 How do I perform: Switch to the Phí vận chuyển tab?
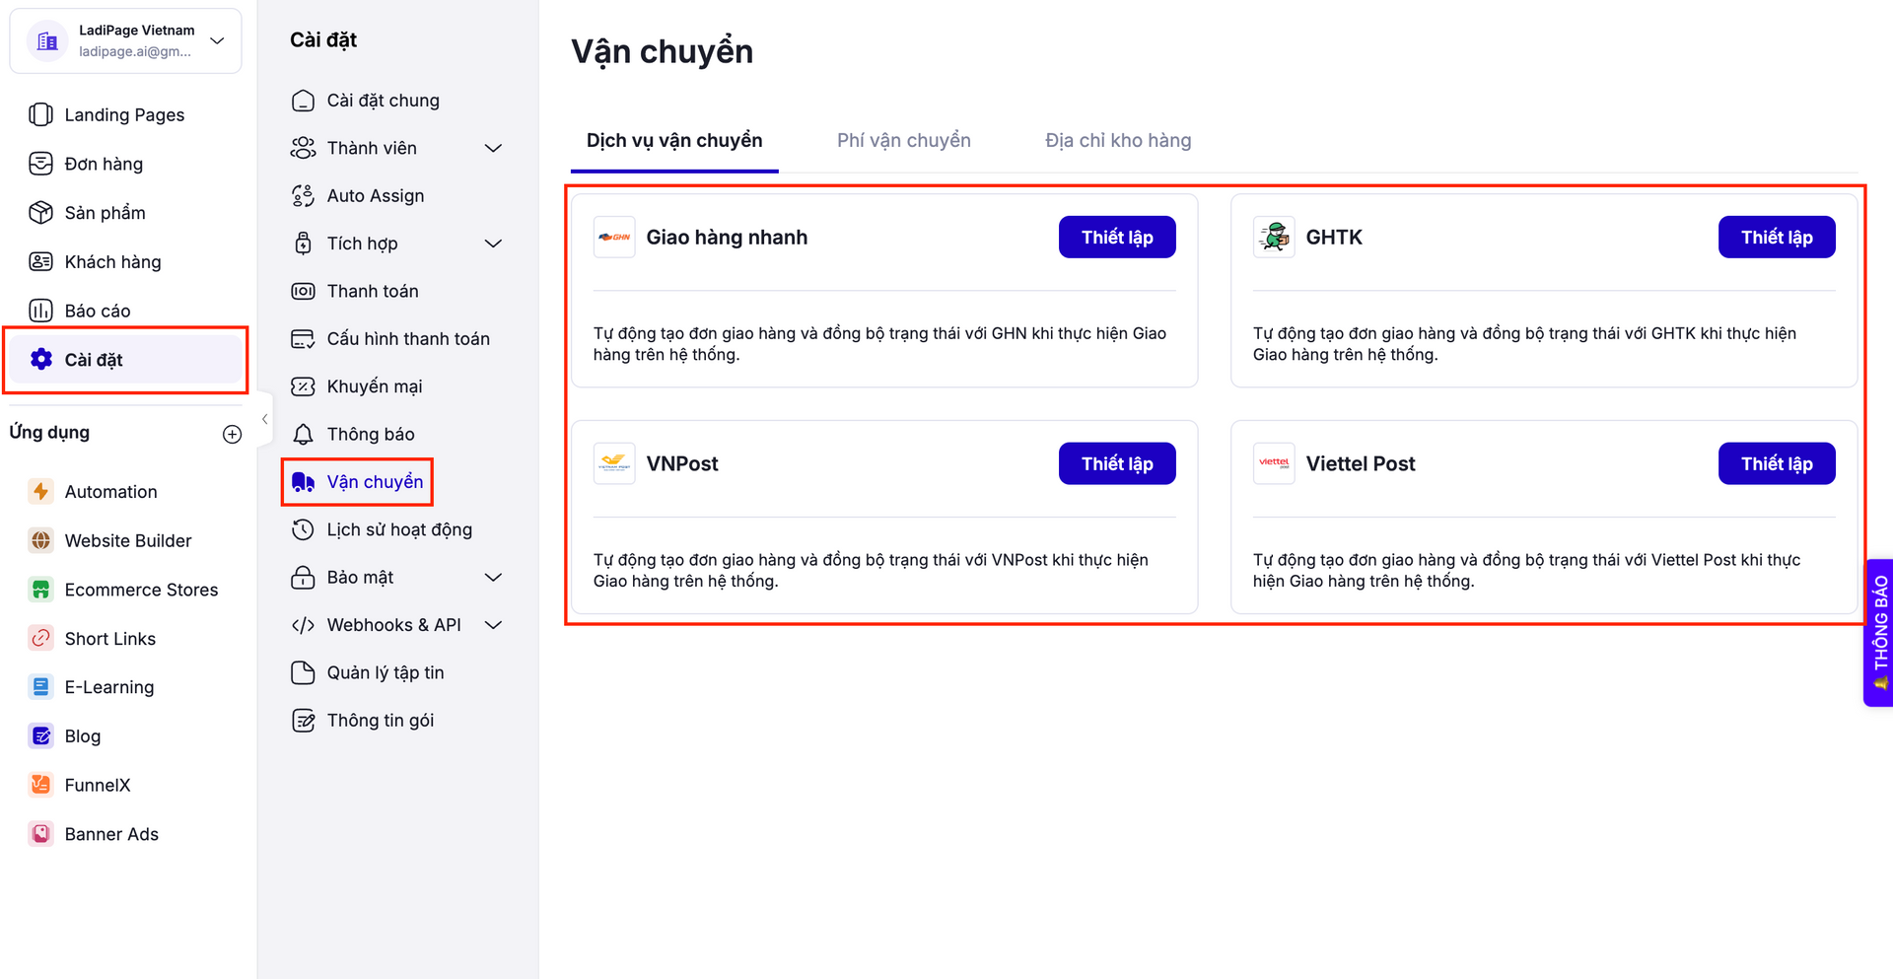coord(903,140)
